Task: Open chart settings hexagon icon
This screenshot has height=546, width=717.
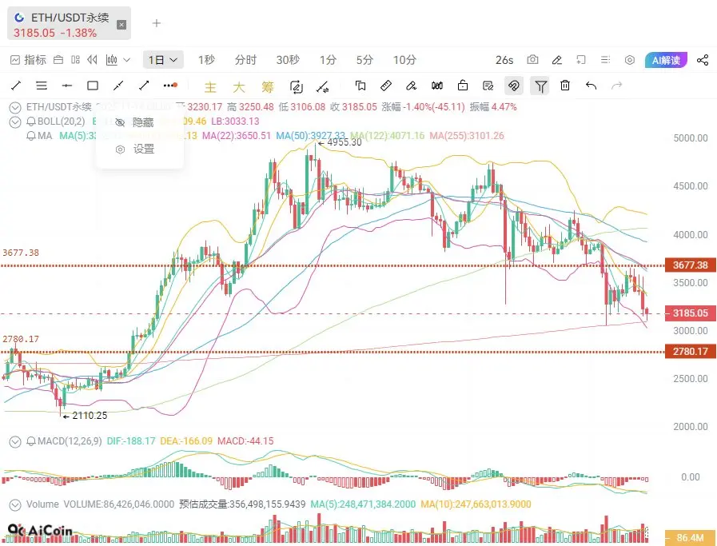Action: coord(630,60)
